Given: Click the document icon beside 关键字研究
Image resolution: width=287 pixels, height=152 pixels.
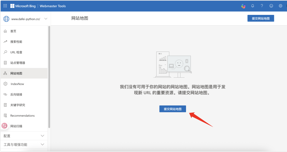Looking at the screenshot, I should [x=5, y=105].
